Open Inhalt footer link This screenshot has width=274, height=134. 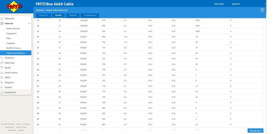(x=19, y=124)
